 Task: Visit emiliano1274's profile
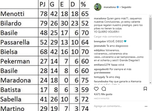click(x=102, y=65)
